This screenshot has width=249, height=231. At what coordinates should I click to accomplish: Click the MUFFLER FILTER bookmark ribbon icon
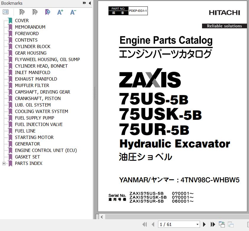point(10,86)
